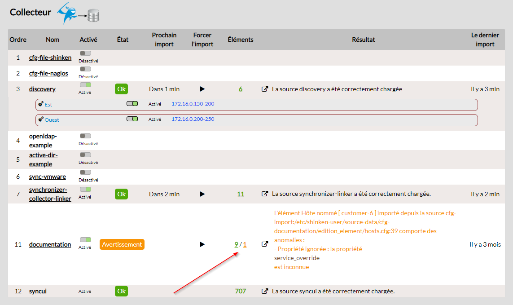Click the 707 elements count for syncui
Image resolution: width=513 pixels, height=305 pixels.
pyautogui.click(x=241, y=291)
